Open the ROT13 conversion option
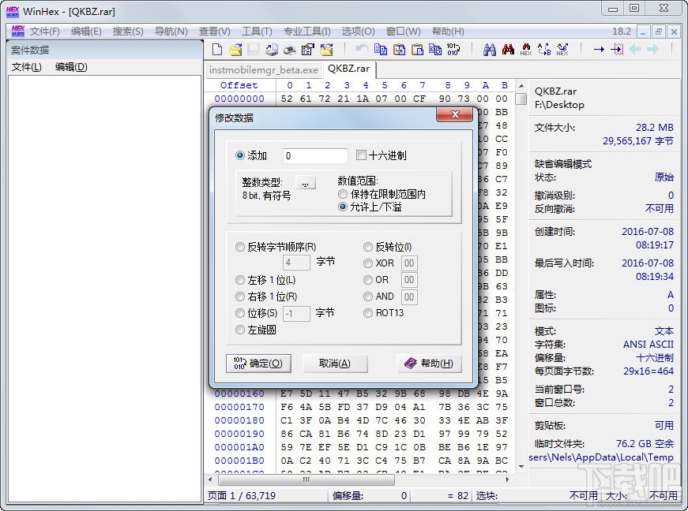Image resolution: width=688 pixels, height=511 pixels. 367,313
